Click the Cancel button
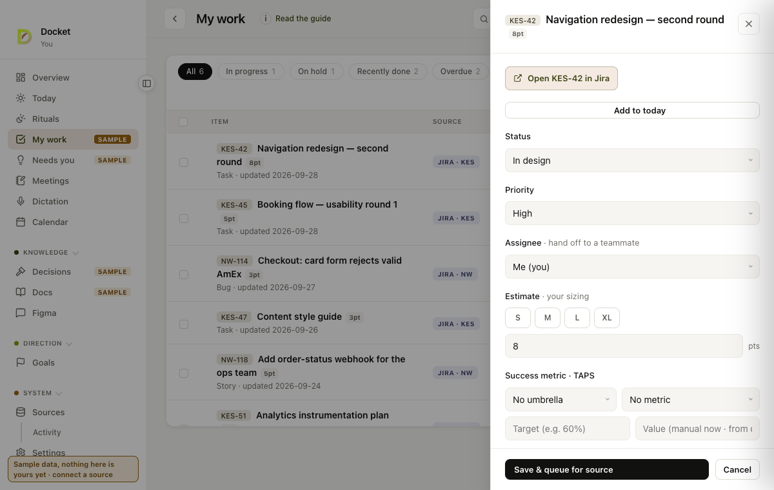Image resolution: width=774 pixels, height=490 pixels. [737, 469]
